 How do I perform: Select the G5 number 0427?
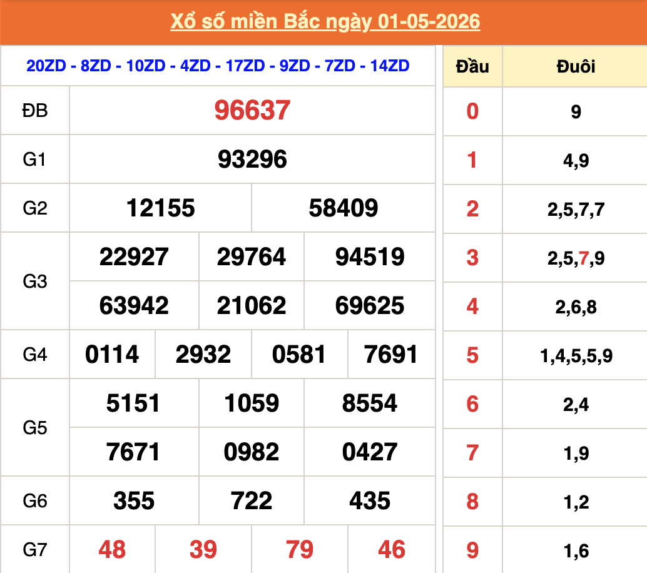click(x=370, y=452)
